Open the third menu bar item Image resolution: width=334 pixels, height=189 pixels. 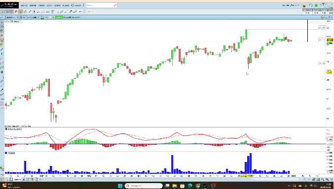(x=41, y=5)
